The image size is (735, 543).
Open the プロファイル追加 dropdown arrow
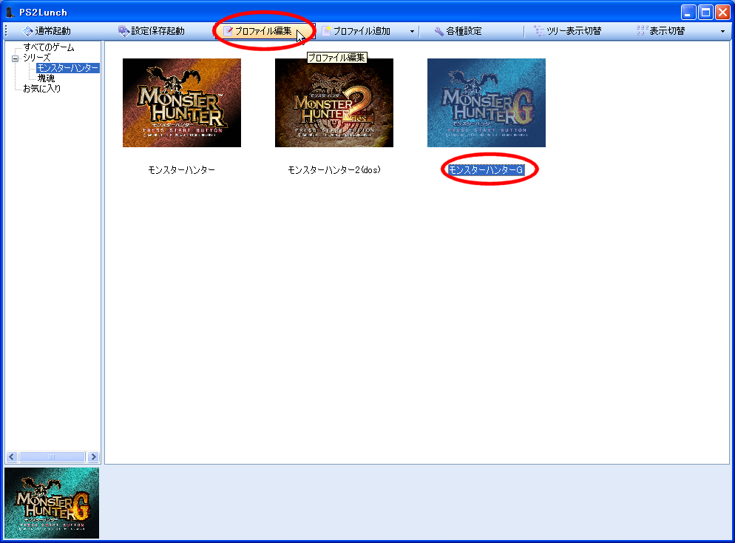coord(412,31)
